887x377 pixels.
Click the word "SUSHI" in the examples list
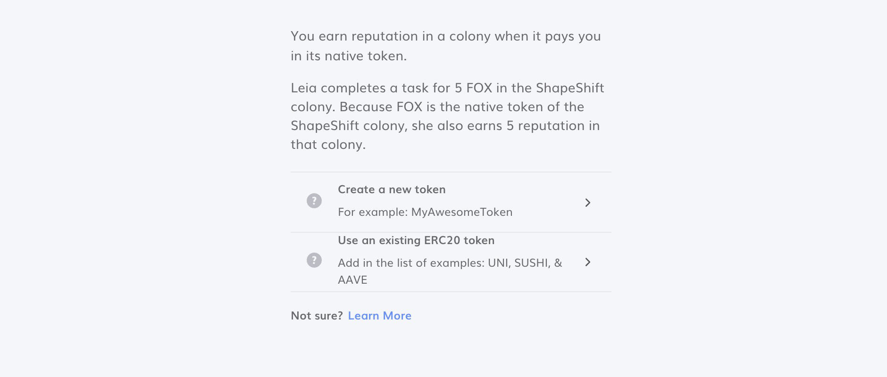pos(532,263)
